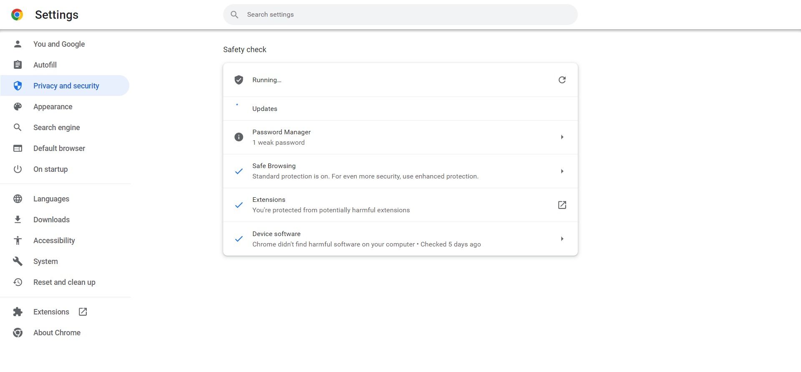Click the System wrench icon

[x=18, y=261]
